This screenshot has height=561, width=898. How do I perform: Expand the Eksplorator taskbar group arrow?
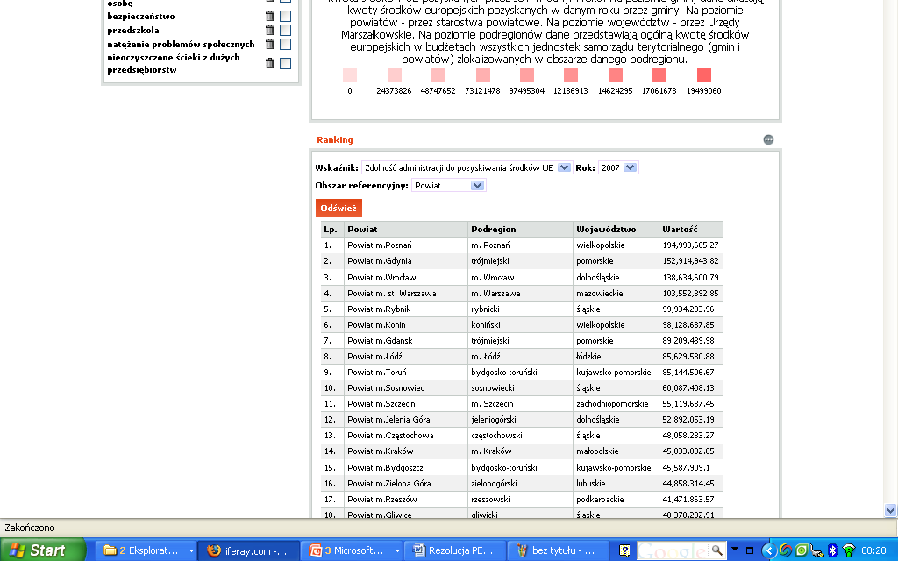click(x=191, y=550)
